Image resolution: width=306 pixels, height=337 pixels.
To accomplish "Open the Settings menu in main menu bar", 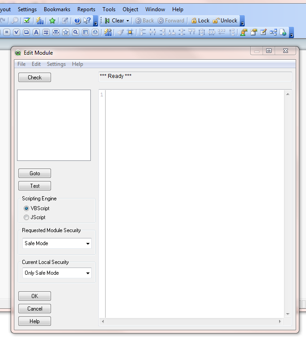I will 27,9.
